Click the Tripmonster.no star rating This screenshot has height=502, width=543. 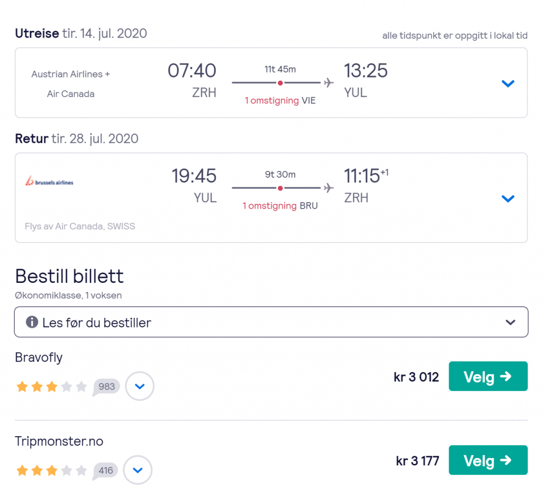click(51, 470)
